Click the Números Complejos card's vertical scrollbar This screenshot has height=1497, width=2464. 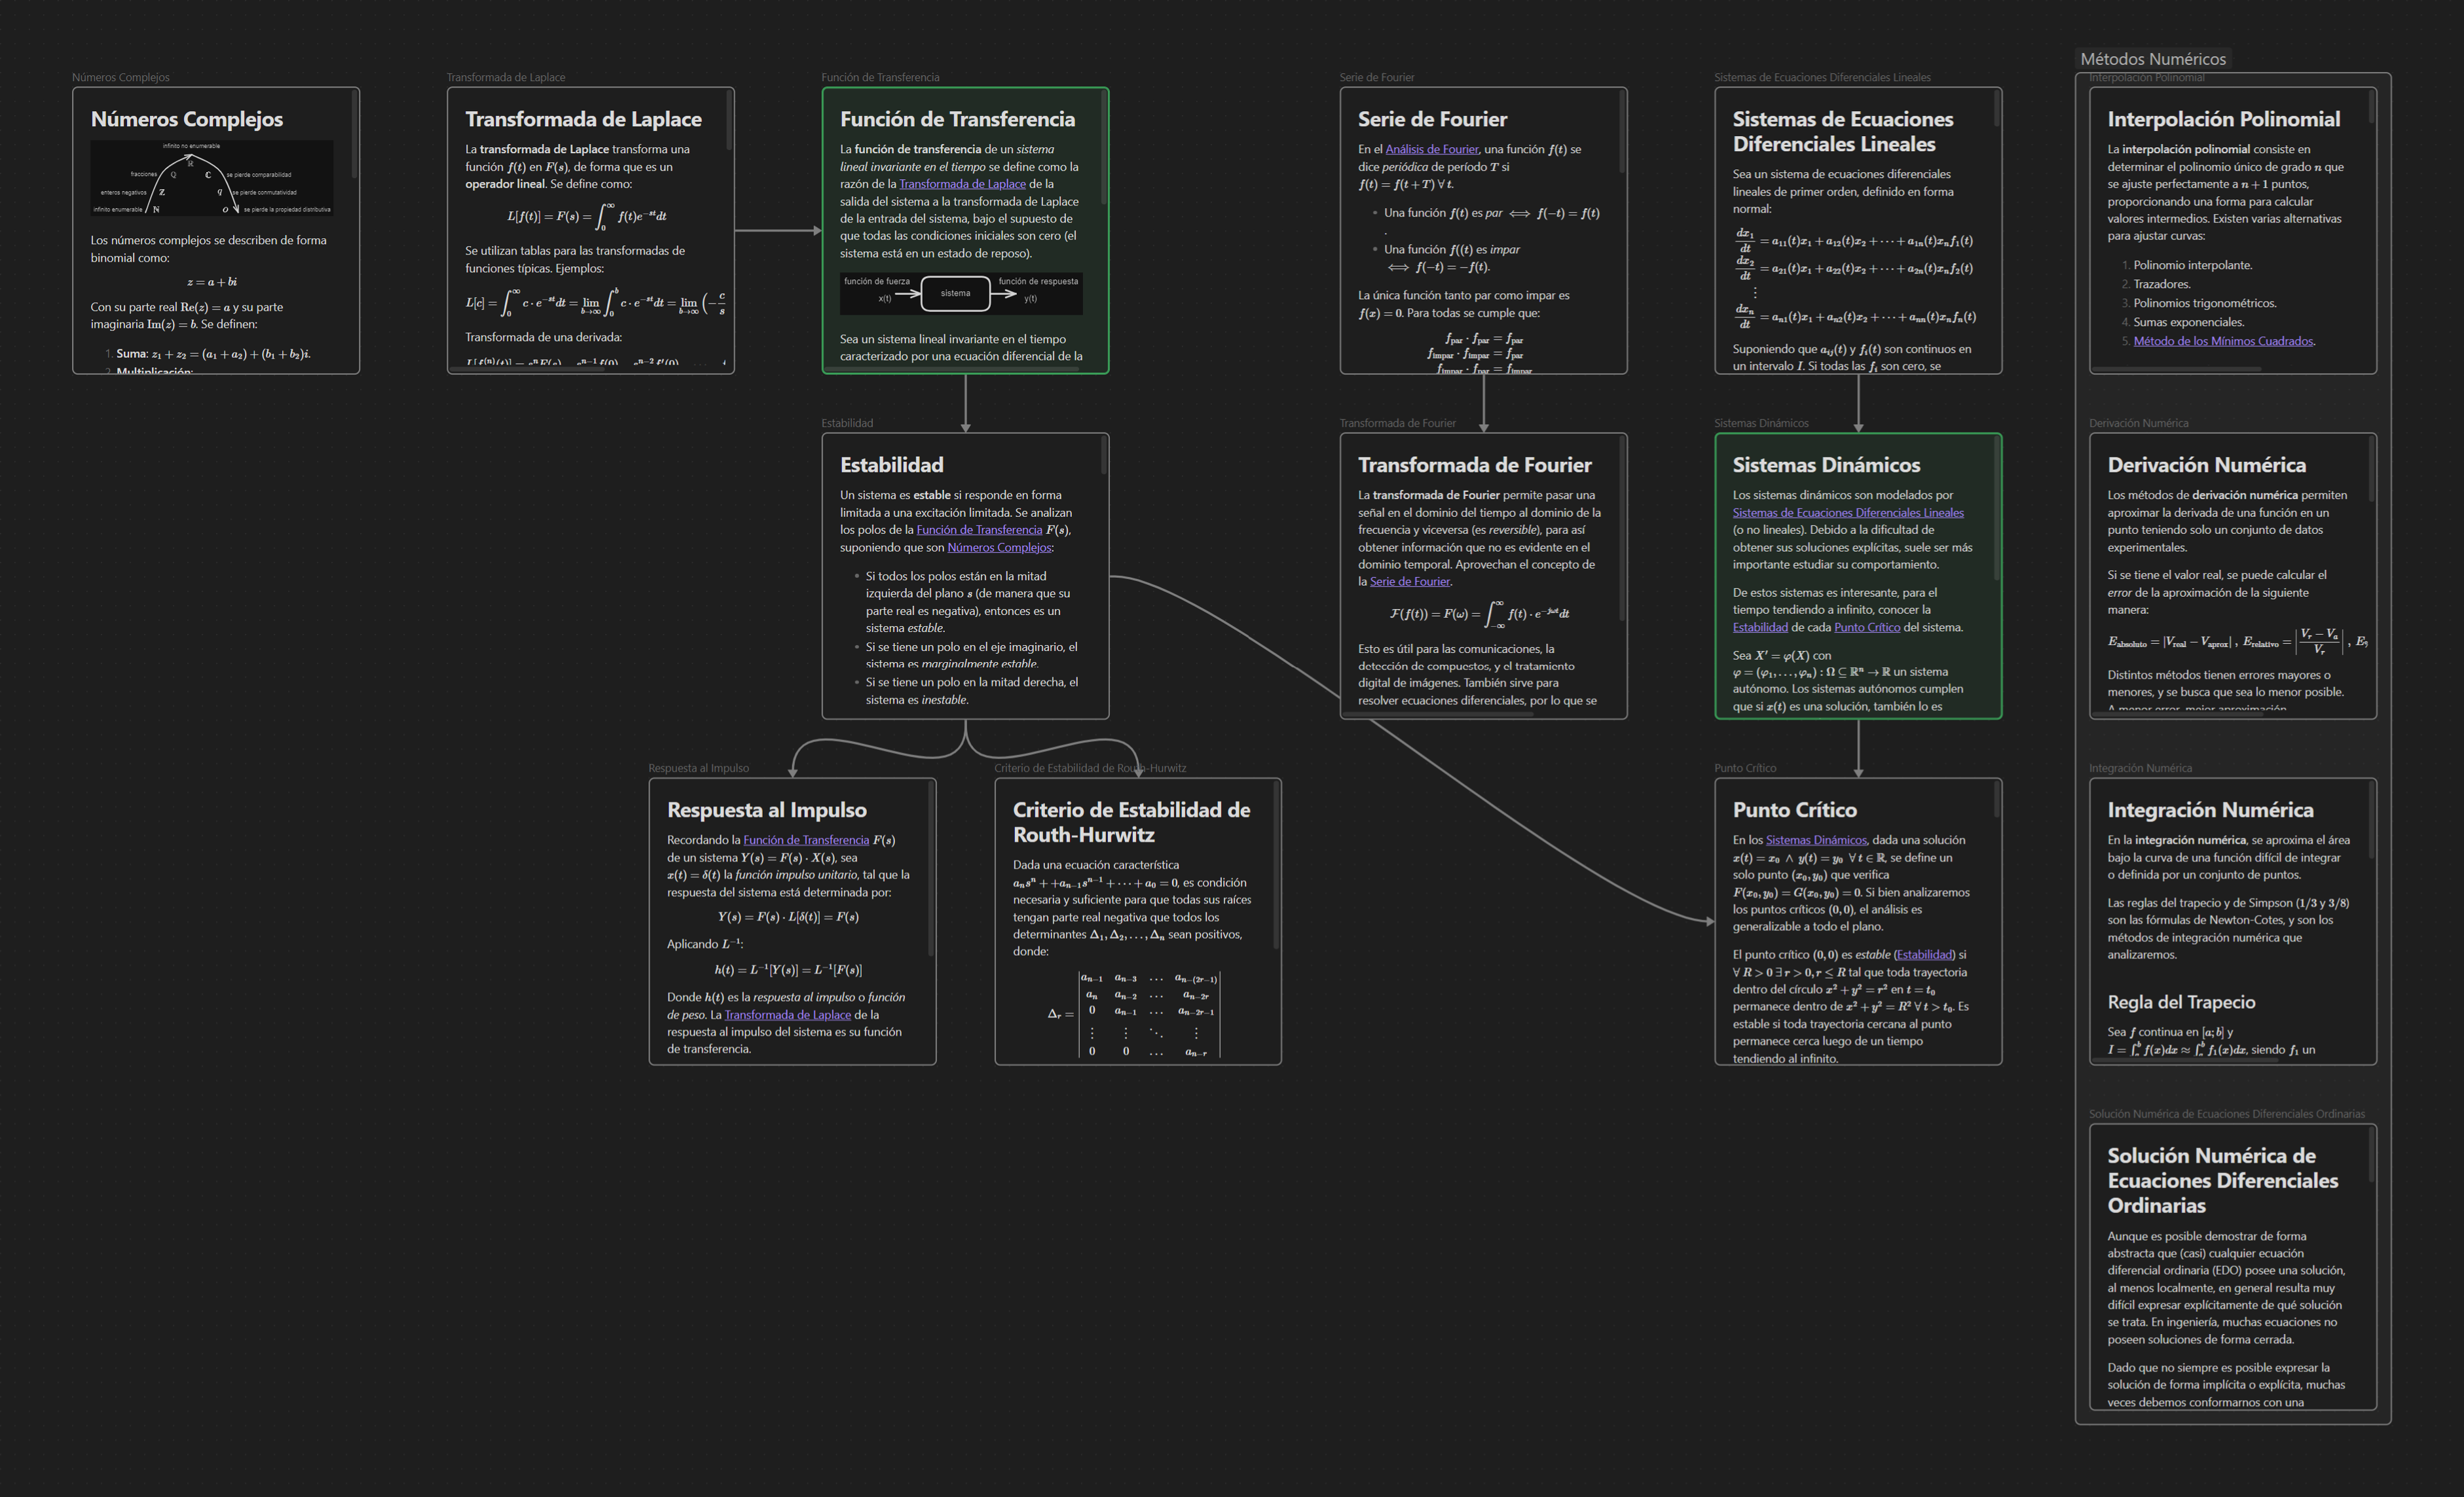tap(355, 135)
